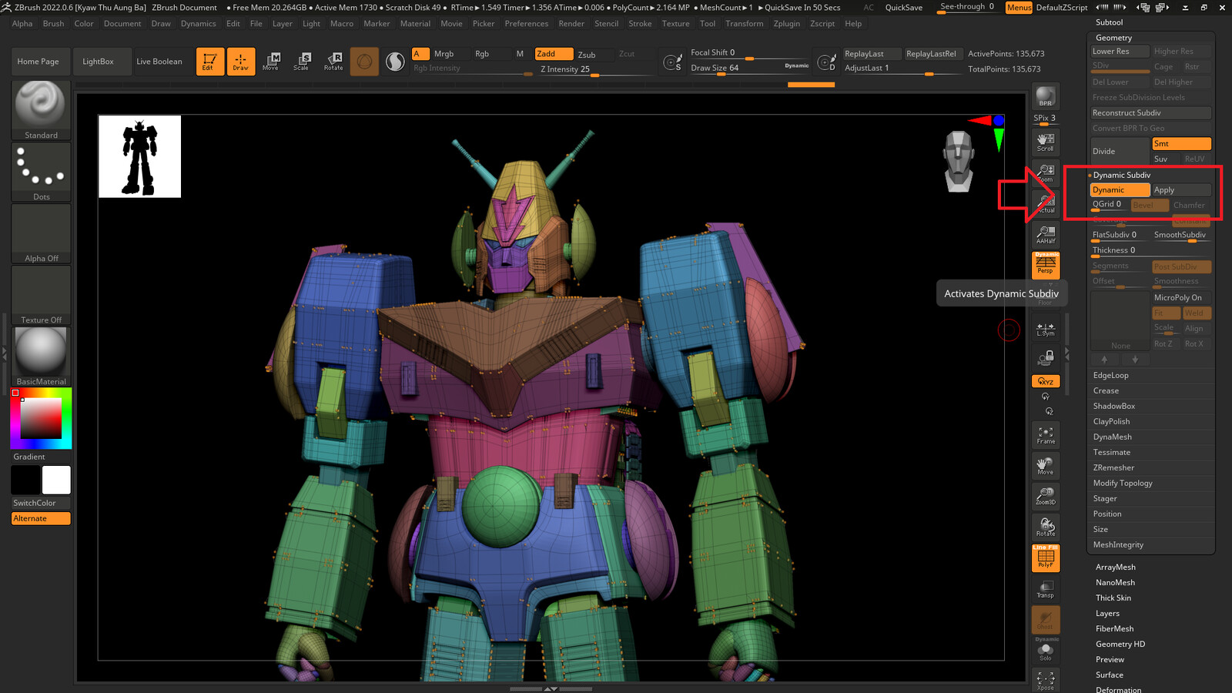Viewport: 1232px width, 693px height.
Task: Toggle the Ghost transparency icon
Action: 1046,620
